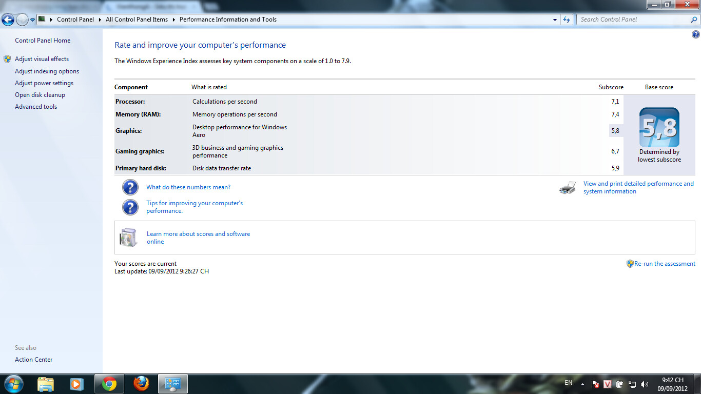Open Windows Media Player from the taskbar
Image resolution: width=701 pixels, height=394 pixels.
pos(77,384)
